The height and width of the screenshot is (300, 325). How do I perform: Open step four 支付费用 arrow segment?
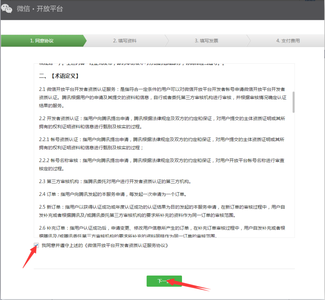point(289,41)
